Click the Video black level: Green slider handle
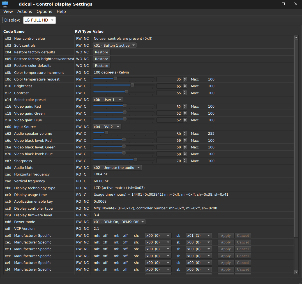302x284 pixels. pos(124,146)
